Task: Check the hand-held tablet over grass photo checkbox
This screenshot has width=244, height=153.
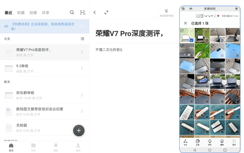Action: (207, 55)
